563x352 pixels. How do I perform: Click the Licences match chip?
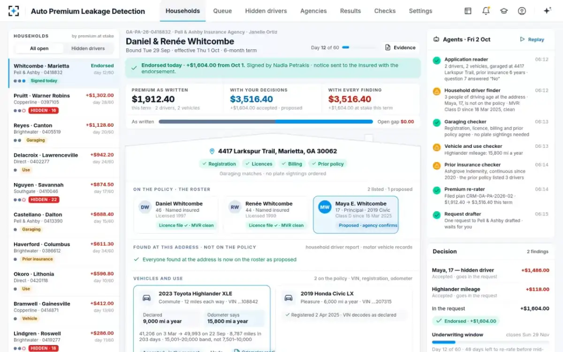click(x=258, y=164)
